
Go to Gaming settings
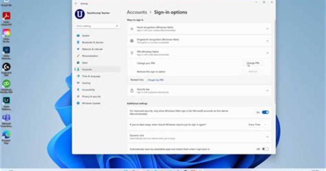97,83
